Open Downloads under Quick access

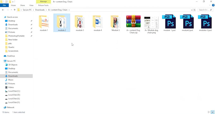click(x=13, y=25)
